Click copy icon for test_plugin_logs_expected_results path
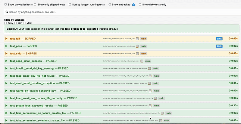The height and width of the screenshot is (124, 241). tap(150, 106)
